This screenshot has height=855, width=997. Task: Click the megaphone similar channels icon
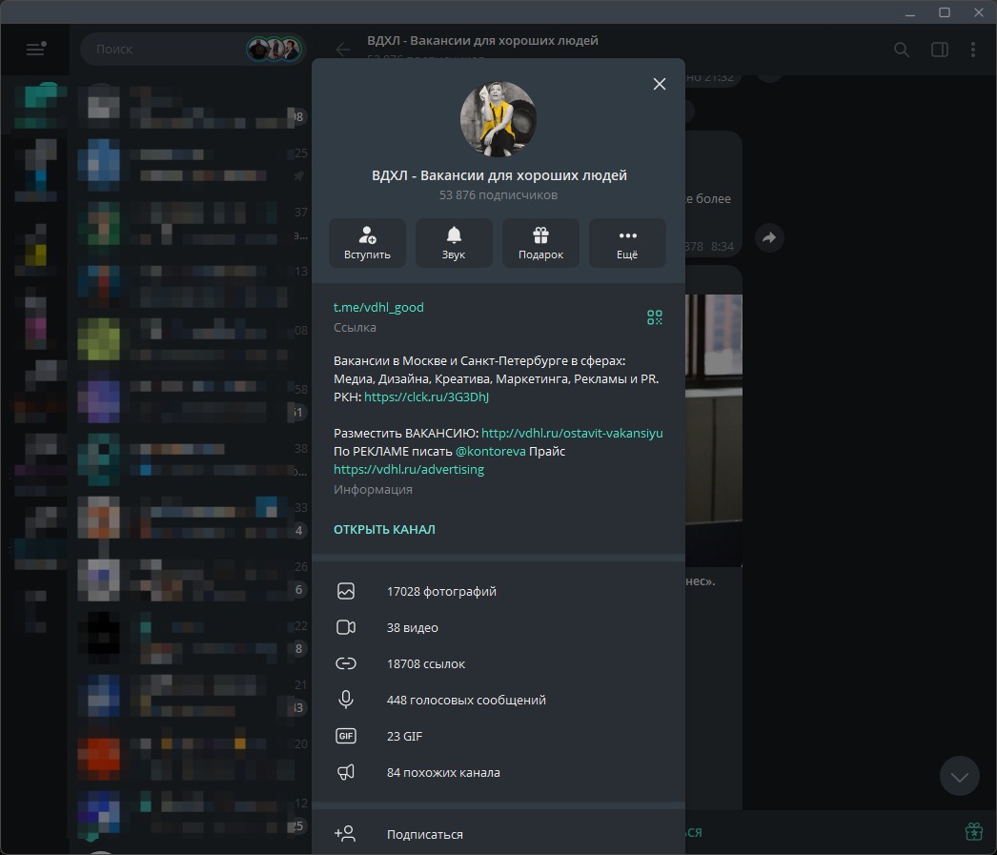346,772
